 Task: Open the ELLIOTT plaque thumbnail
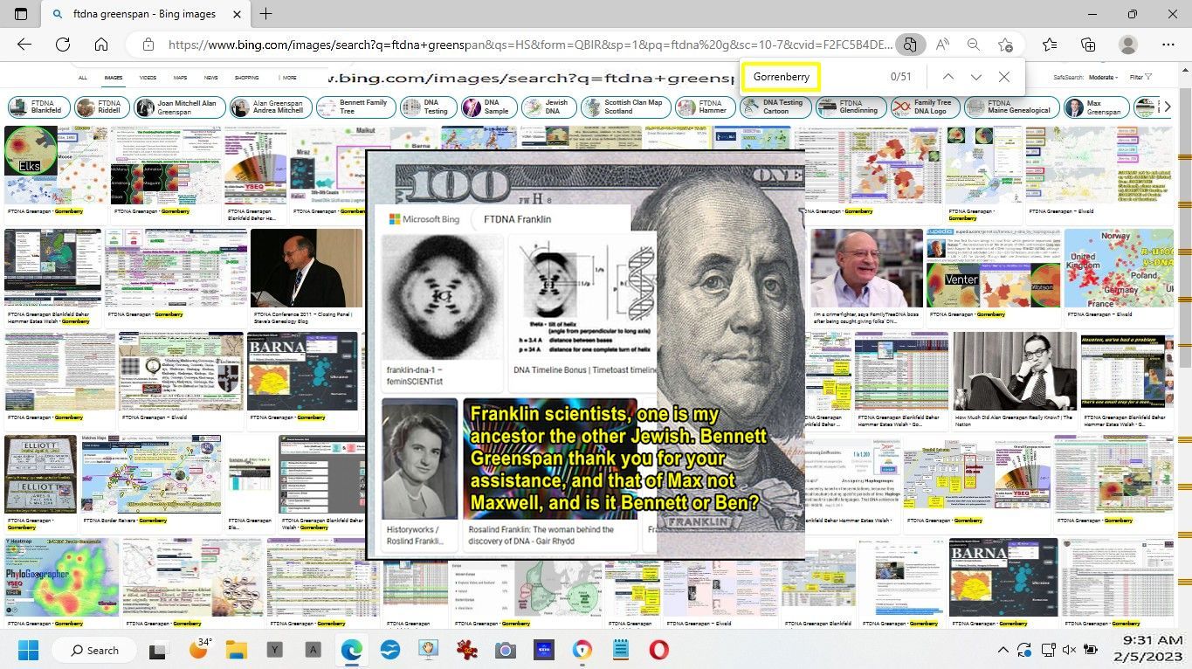pos(40,474)
